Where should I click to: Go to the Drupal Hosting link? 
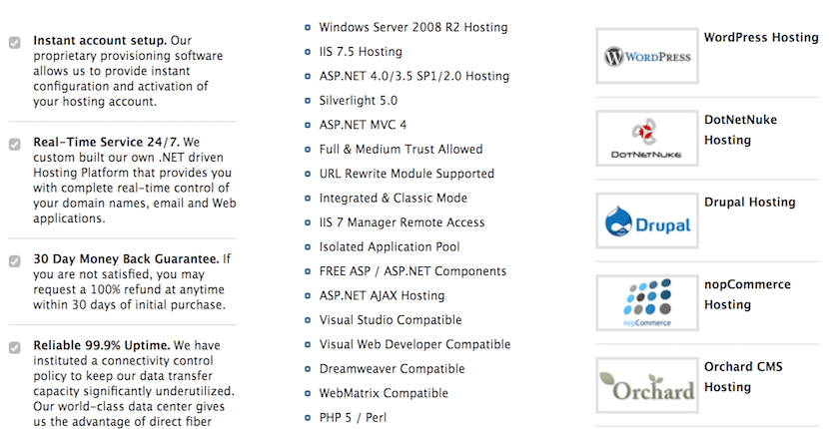pos(750,203)
